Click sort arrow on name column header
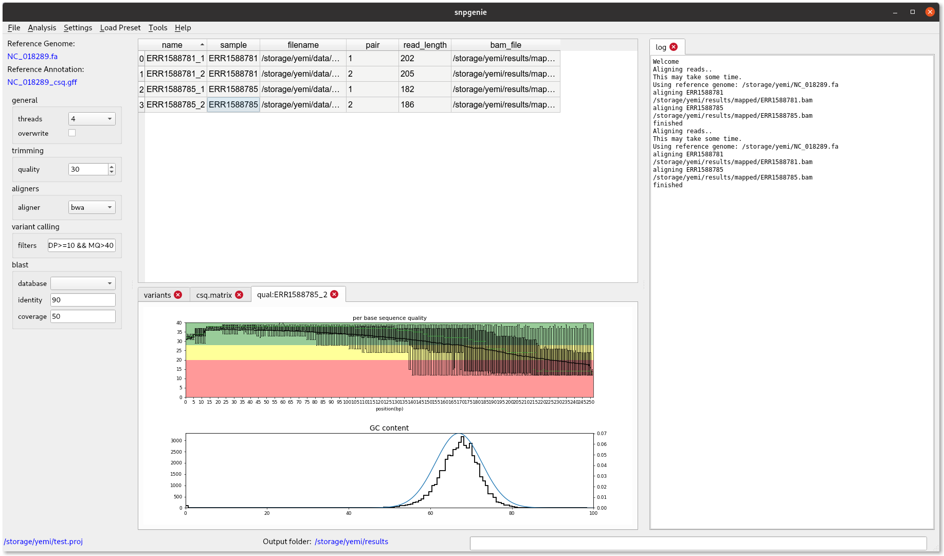Image resolution: width=944 pixels, height=556 pixels. point(202,45)
